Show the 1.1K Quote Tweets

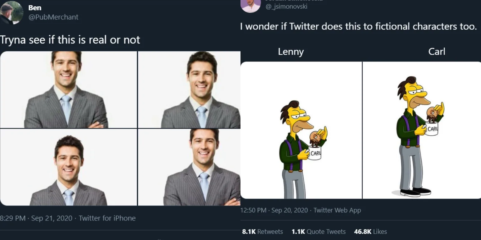pyautogui.click(x=318, y=232)
